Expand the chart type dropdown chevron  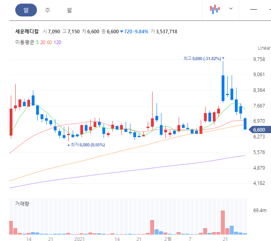[231, 8]
